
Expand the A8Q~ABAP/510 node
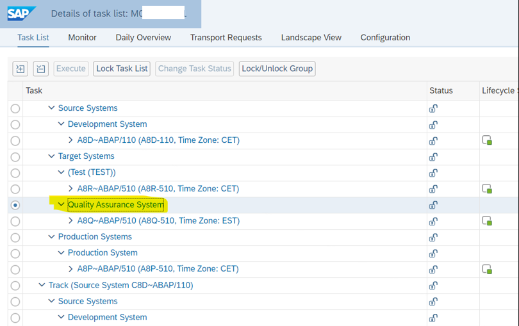70,220
